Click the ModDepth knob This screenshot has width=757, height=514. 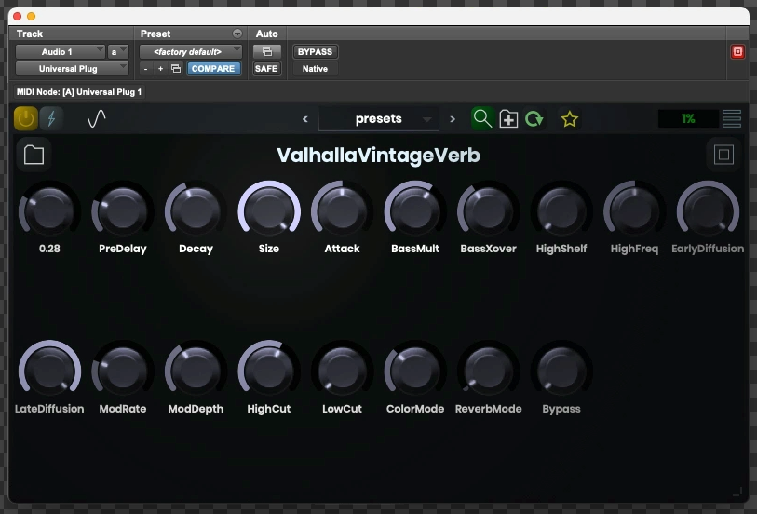[x=196, y=372]
